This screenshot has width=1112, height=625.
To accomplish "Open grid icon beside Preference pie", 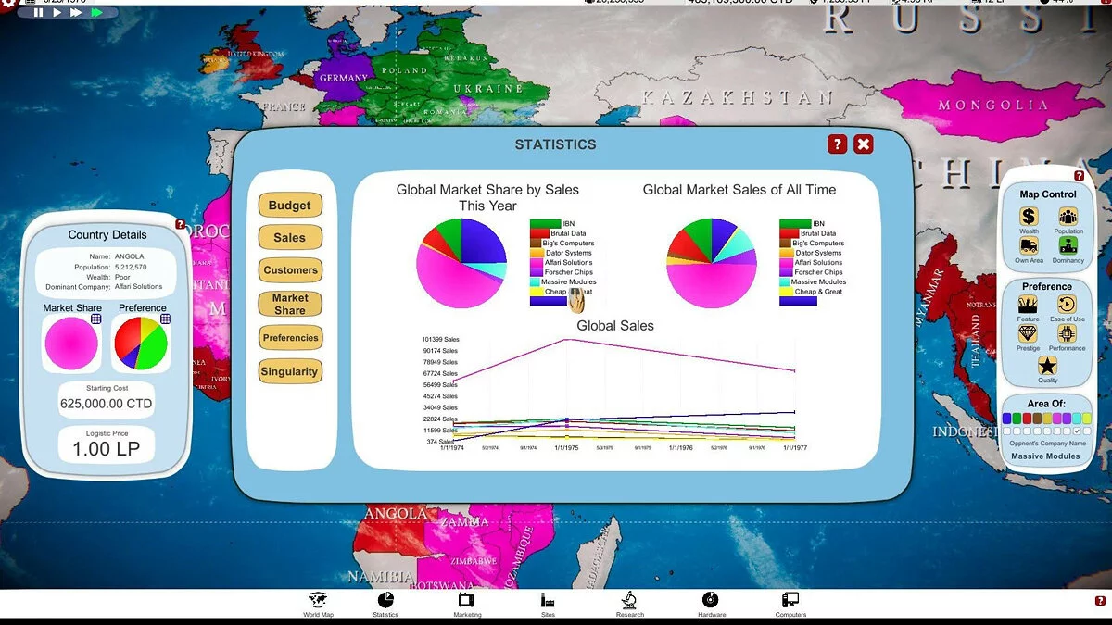I will tap(165, 319).
